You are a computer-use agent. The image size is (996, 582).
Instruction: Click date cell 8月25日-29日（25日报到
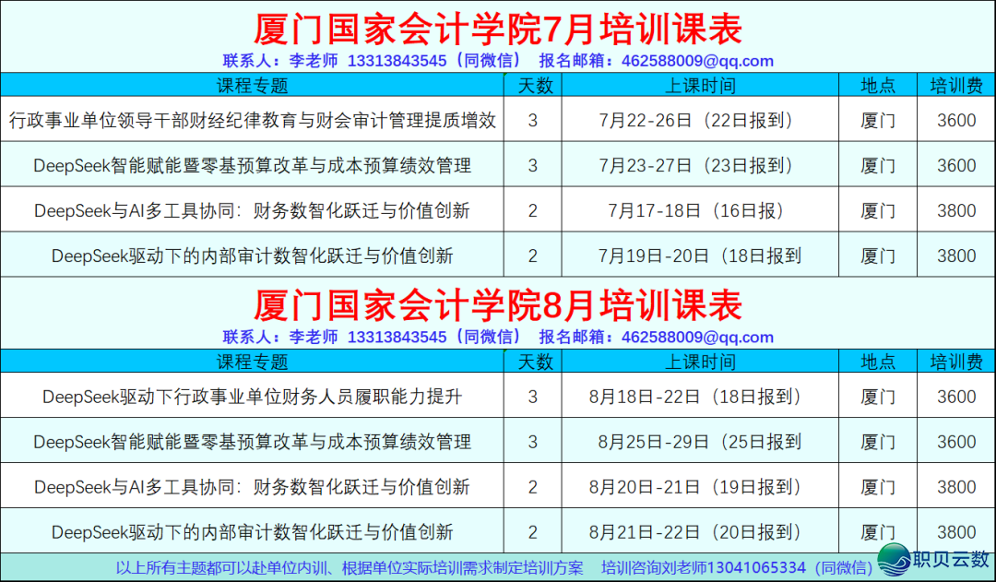coord(699,442)
